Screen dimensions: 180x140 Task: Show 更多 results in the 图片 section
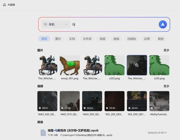click(166, 50)
